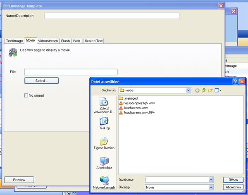
Task: Open the Dateityp dropdown
Action: pyautogui.click(x=211, y=187)
